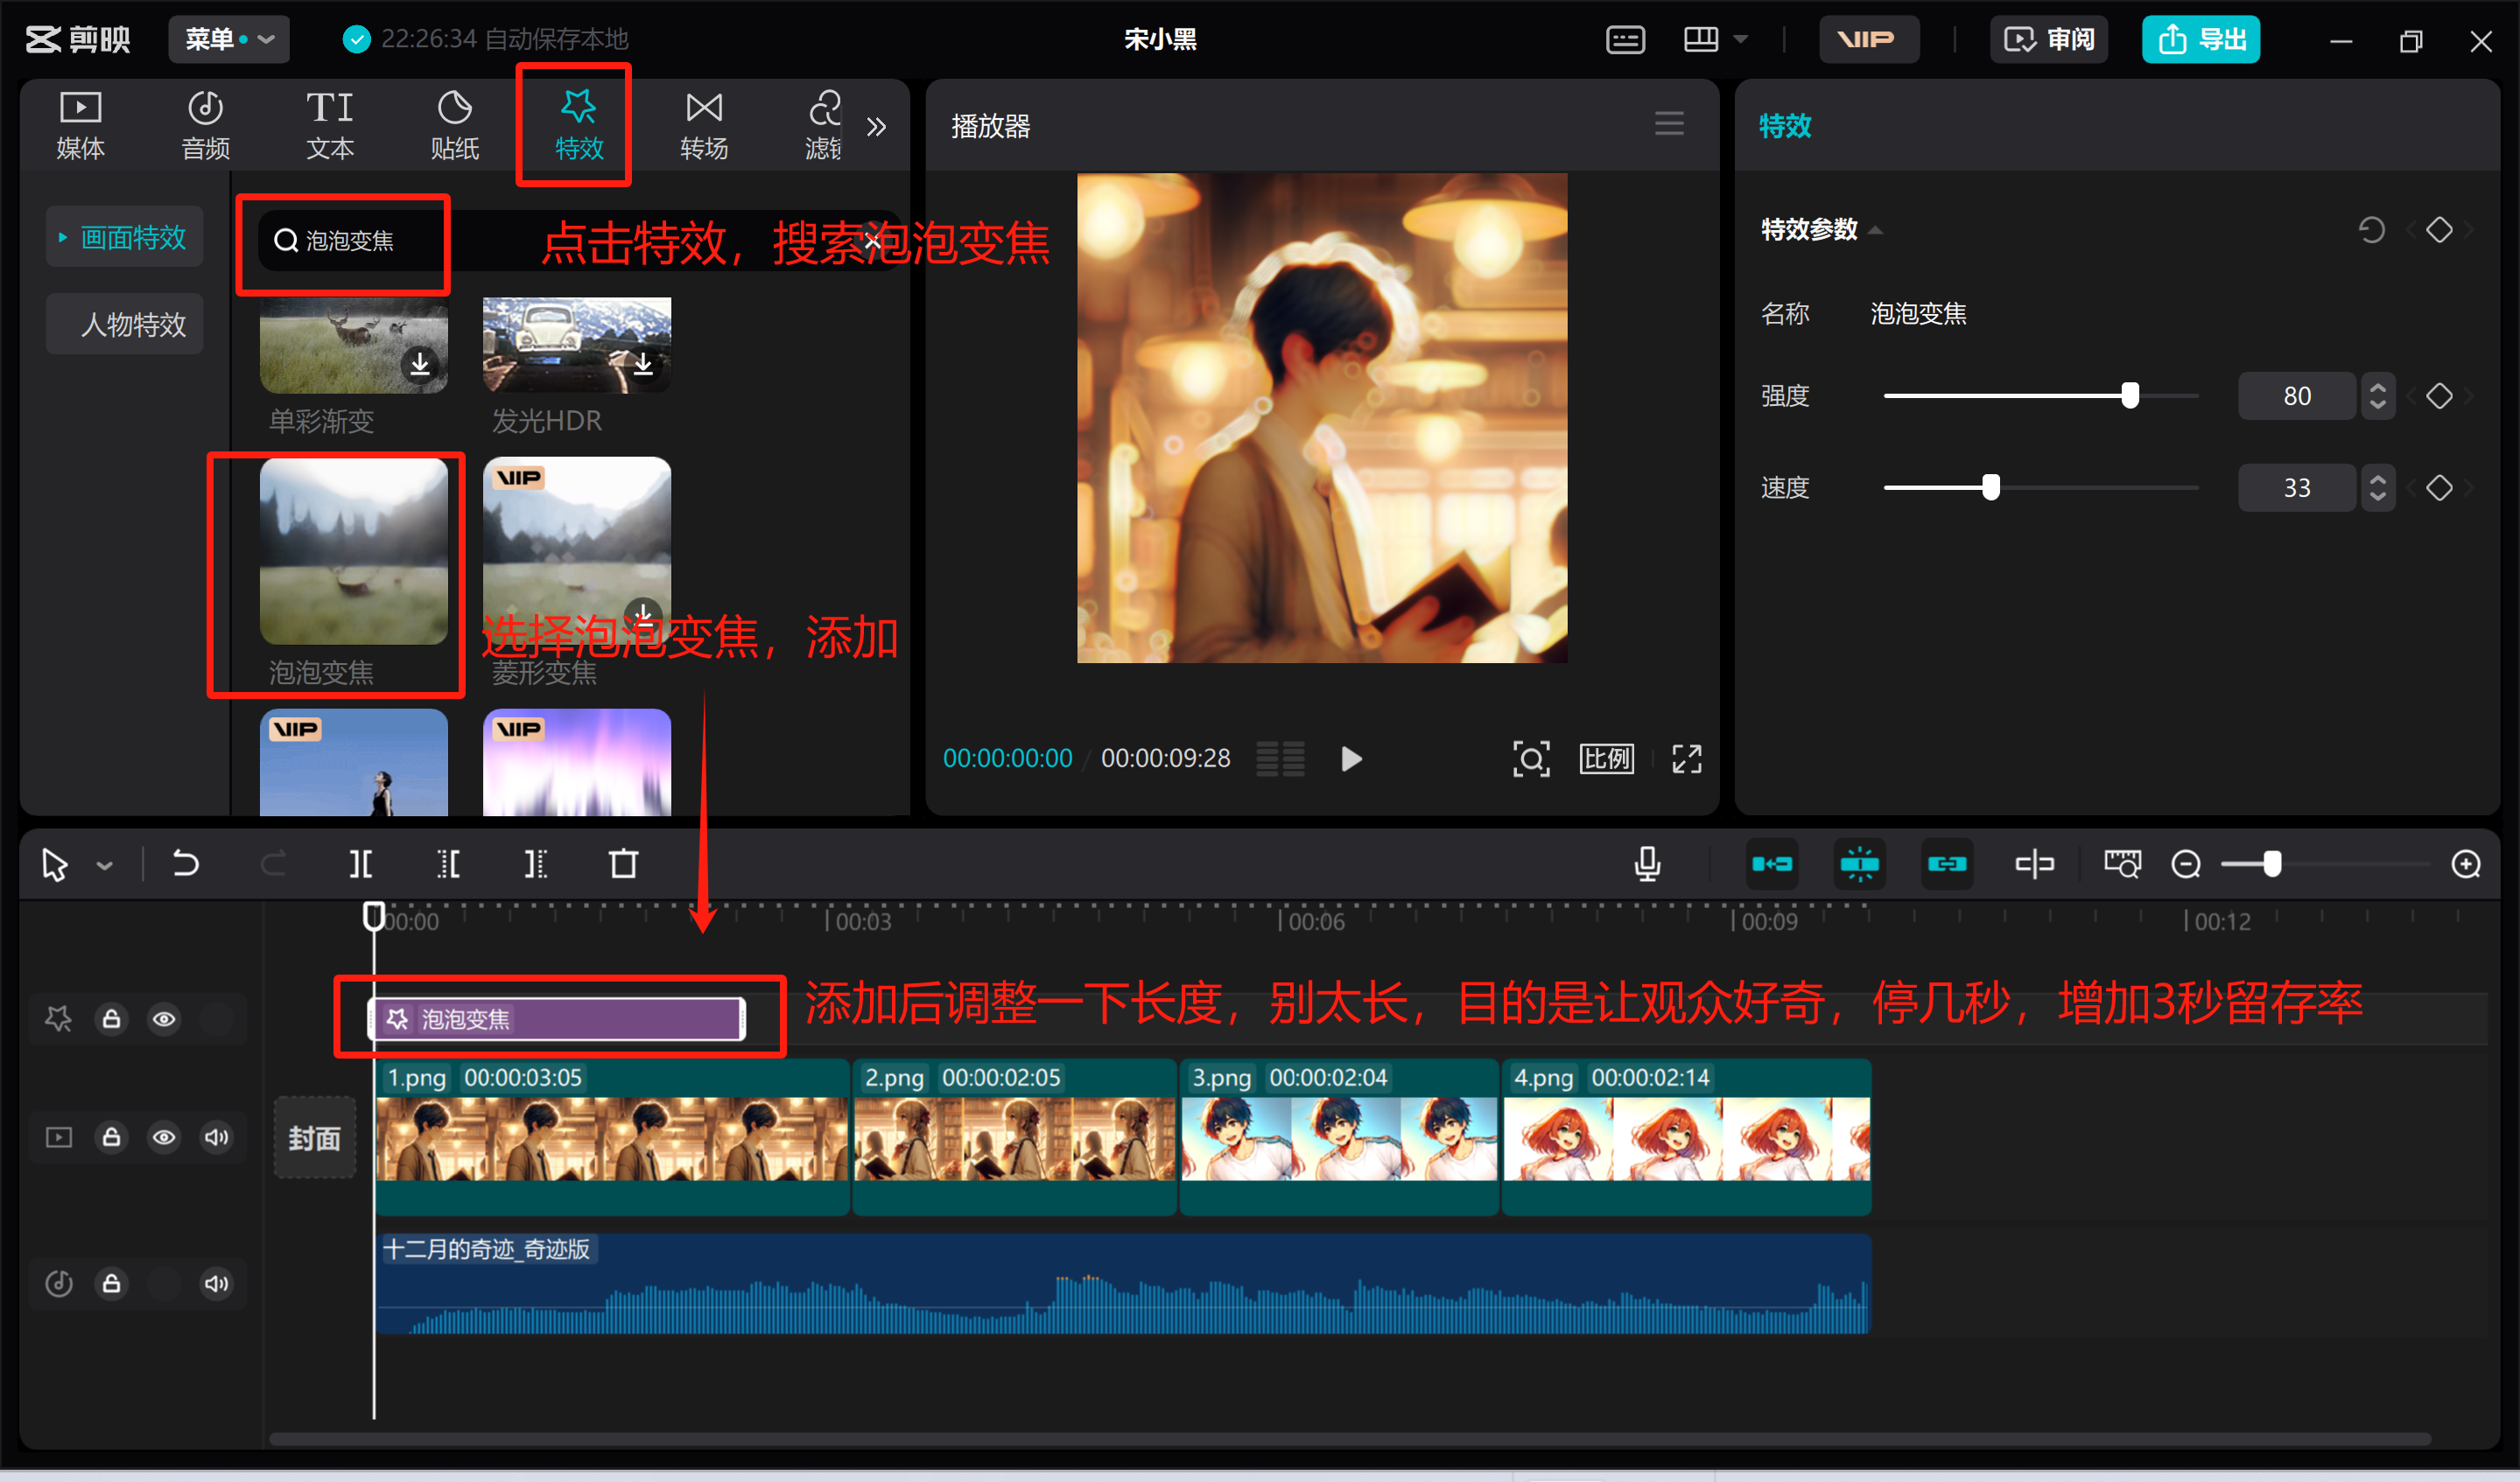2520x1482 pixels.
Task: Hide the effects track
Action: 164,1018
